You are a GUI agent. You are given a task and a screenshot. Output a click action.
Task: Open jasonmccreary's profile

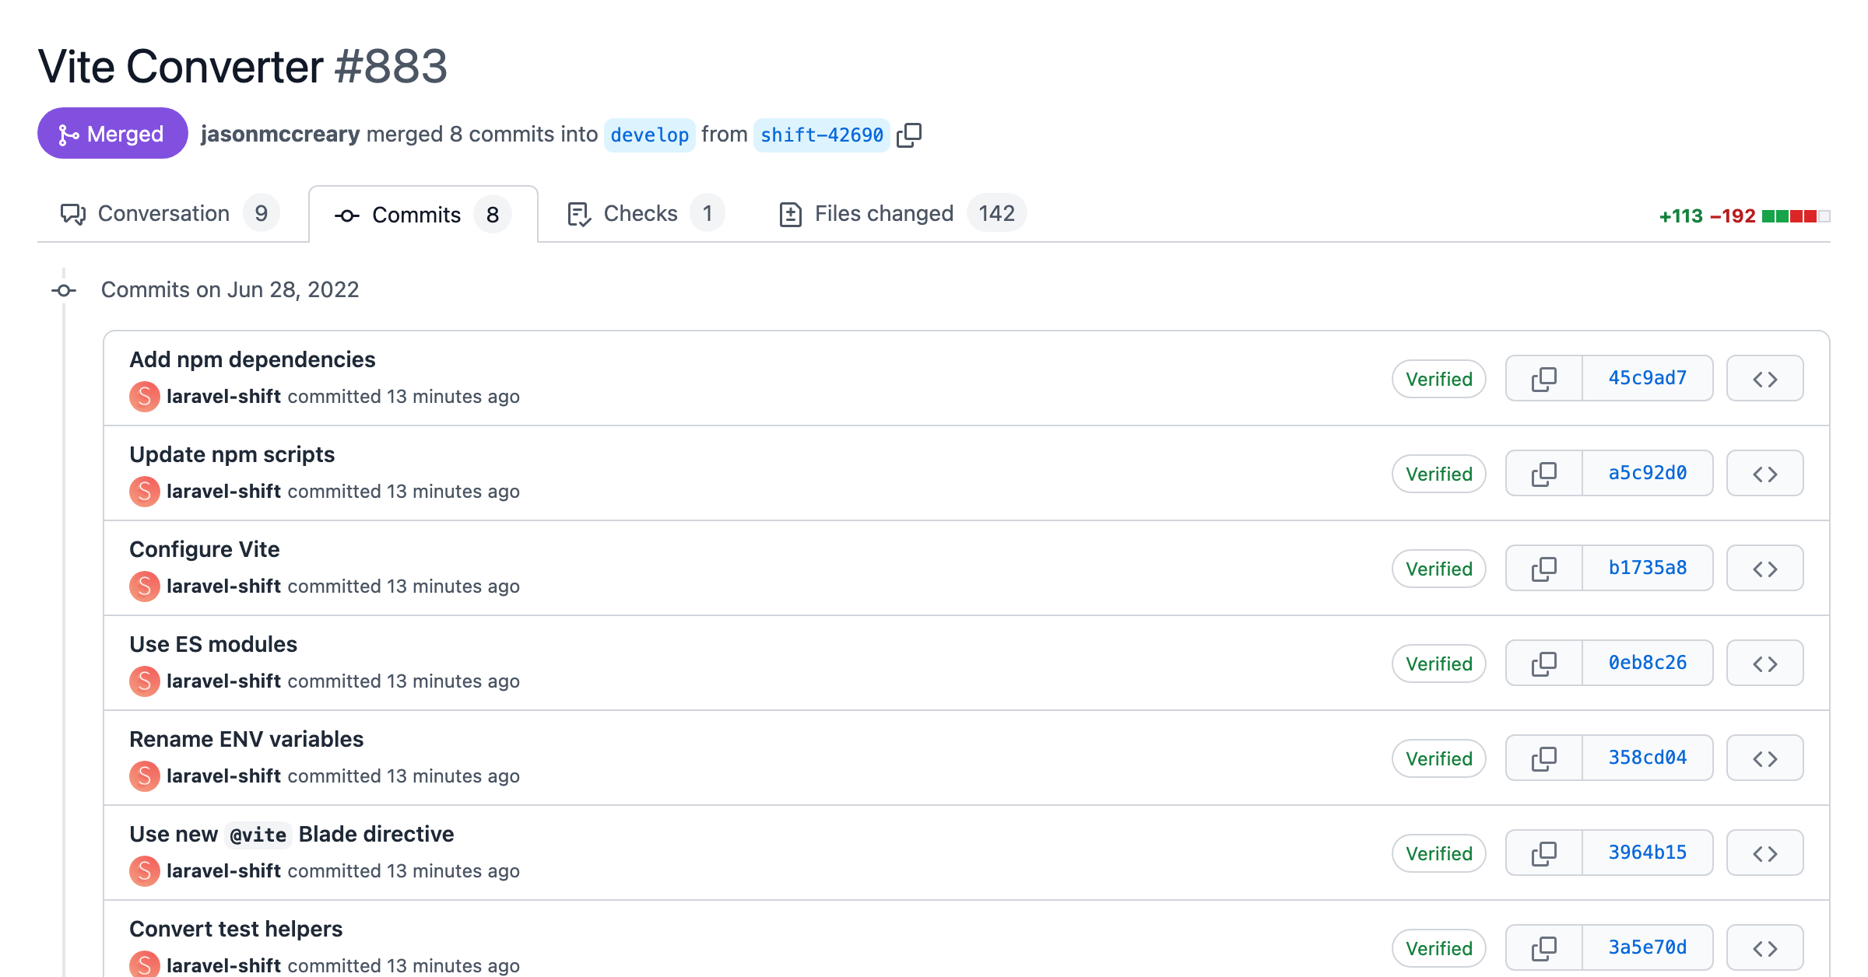click(280, 134)
